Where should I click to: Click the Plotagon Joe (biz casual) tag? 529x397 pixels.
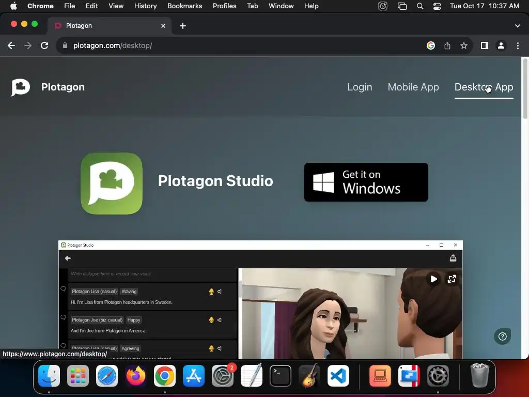(97, 320)
